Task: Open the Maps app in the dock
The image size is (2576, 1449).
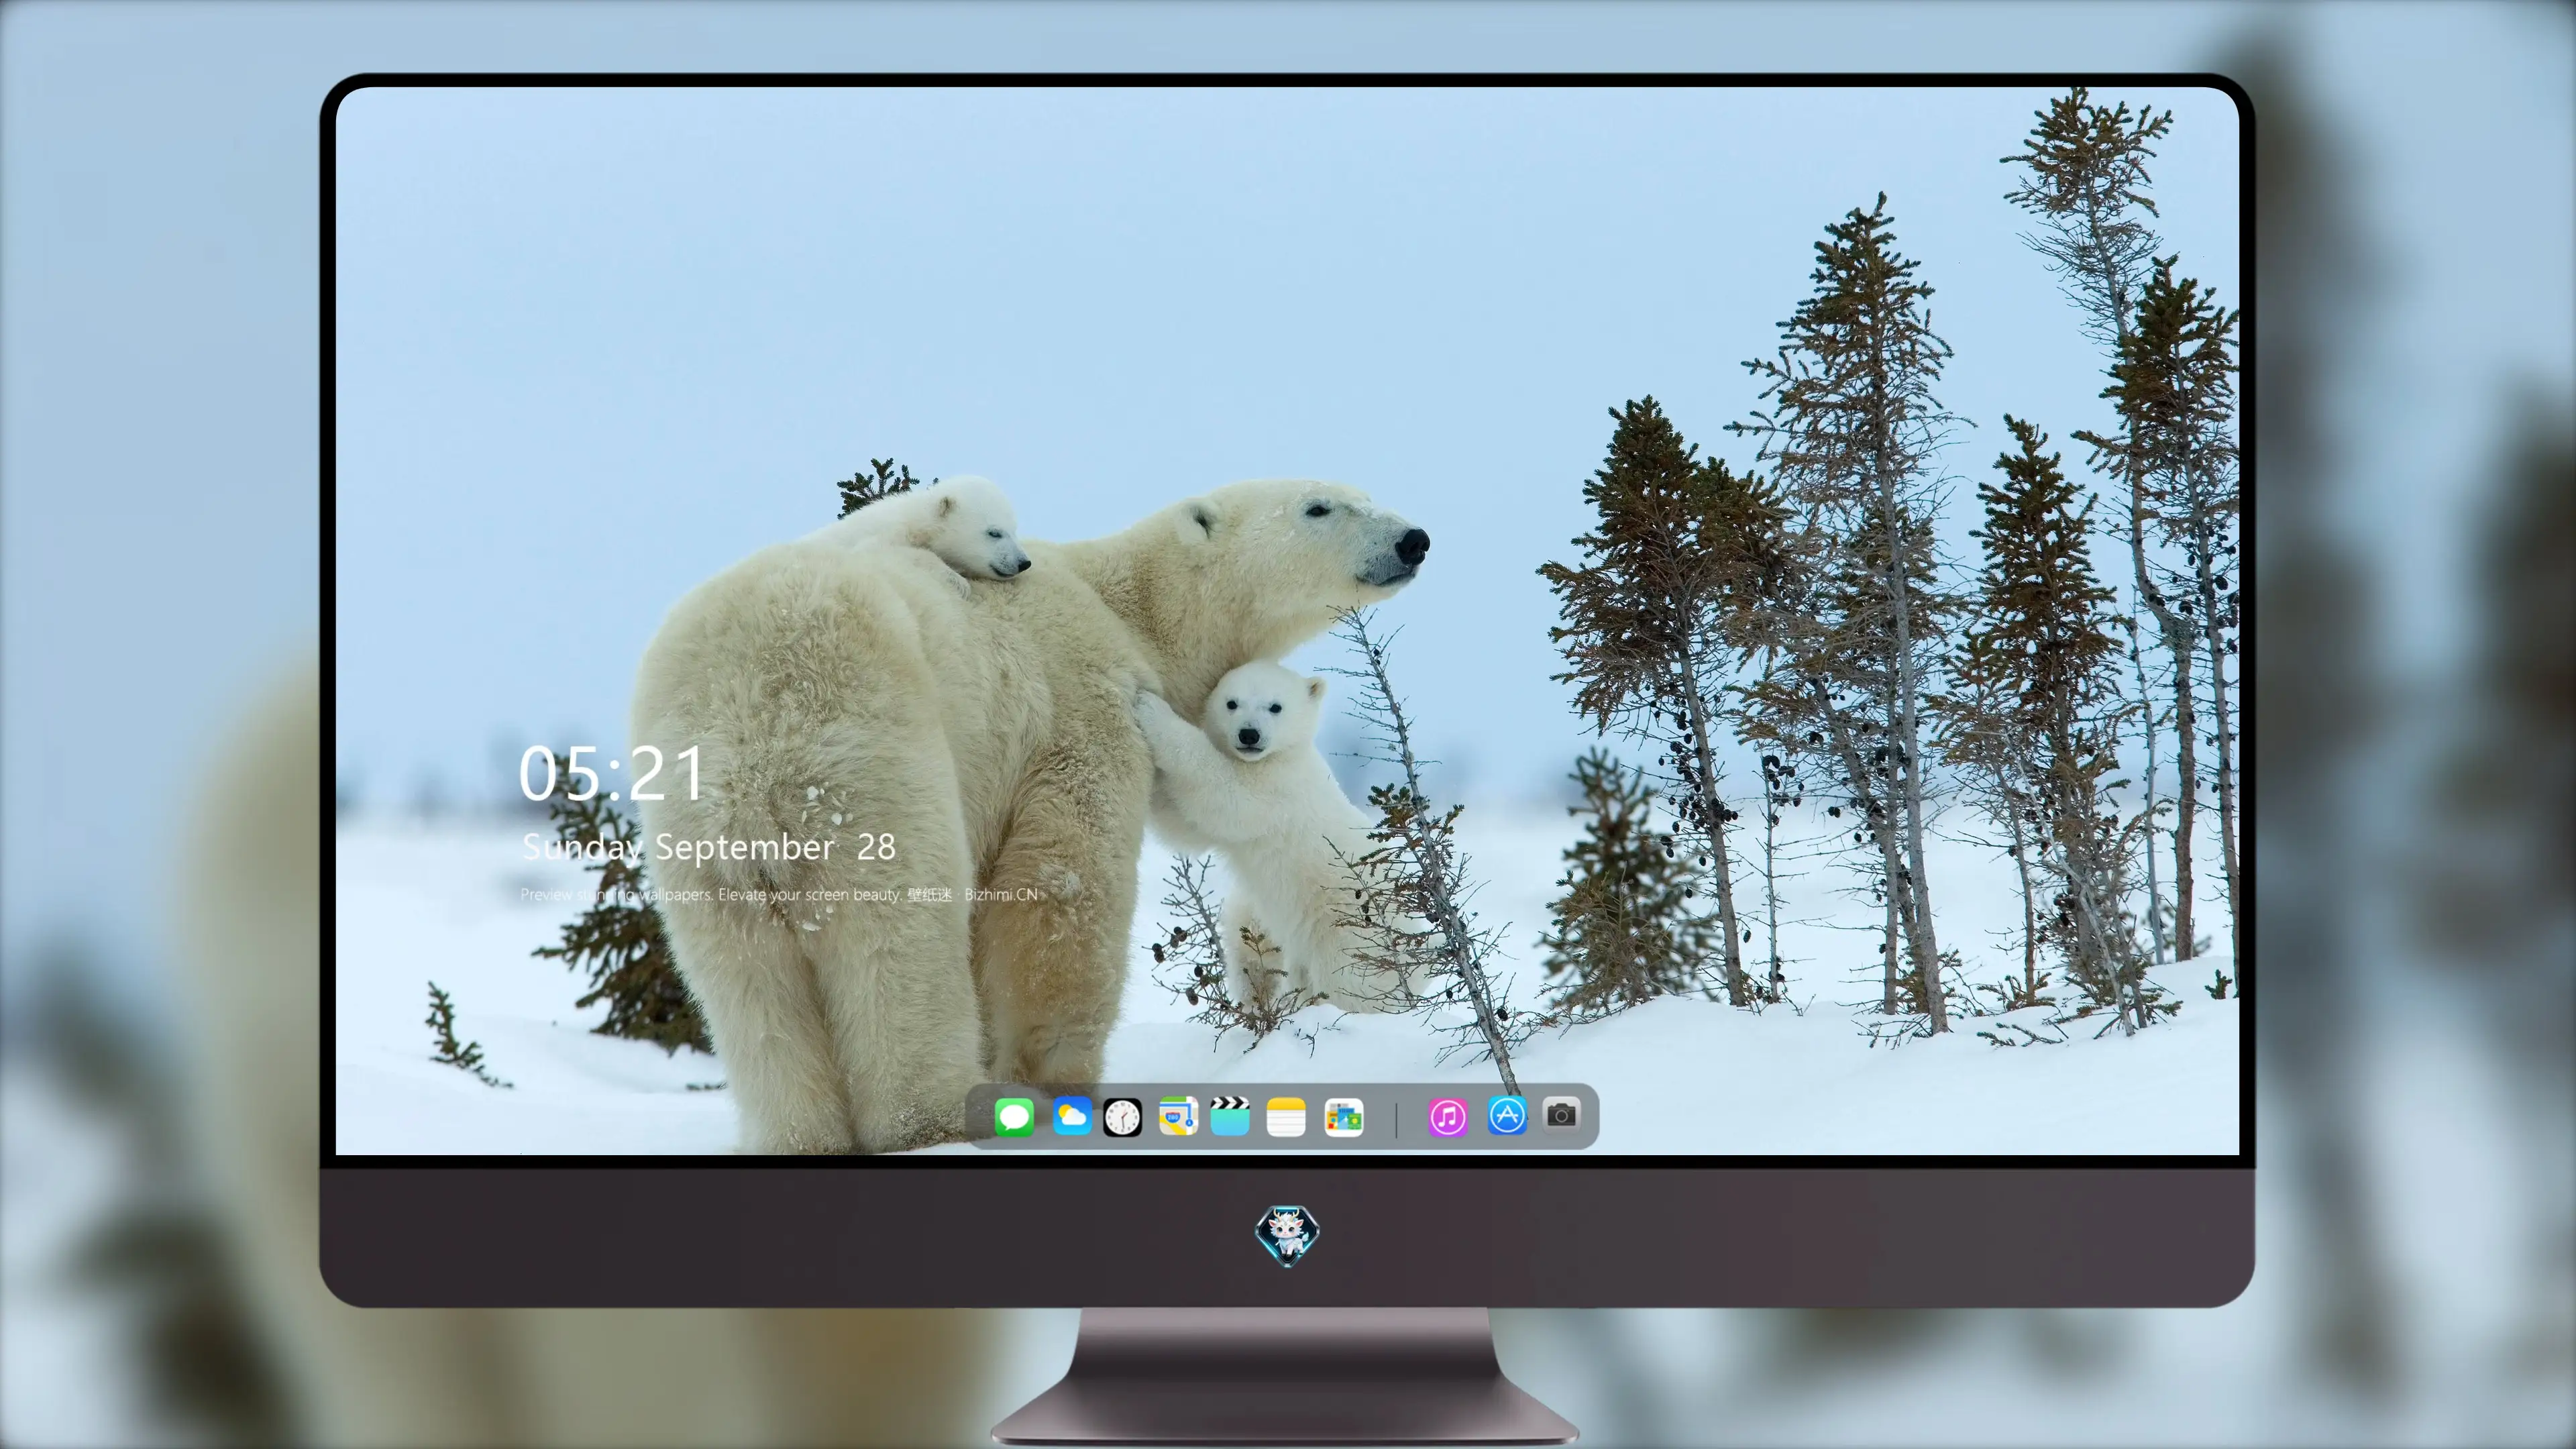Action: 1178,1116
